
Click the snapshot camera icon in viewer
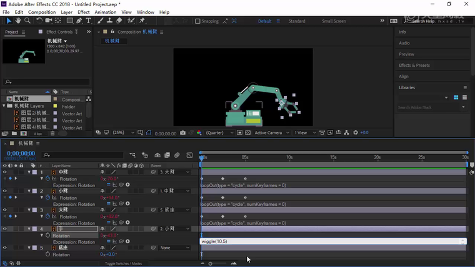point(182,133)
